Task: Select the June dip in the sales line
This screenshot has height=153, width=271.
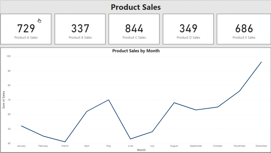Action: click(130, 139)
